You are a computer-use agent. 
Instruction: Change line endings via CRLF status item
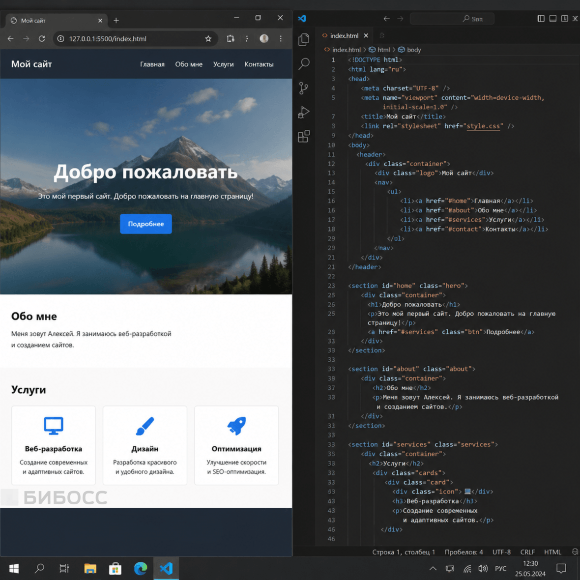click(527, 552)
